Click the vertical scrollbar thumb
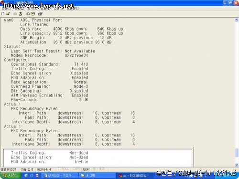The height and width of the screenshot is (179, 239). (237, 152)
